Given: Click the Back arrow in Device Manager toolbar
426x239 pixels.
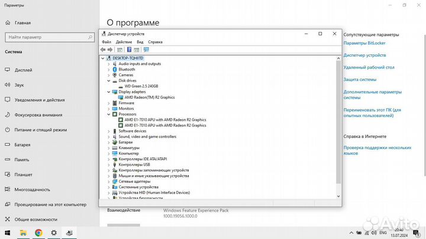Looking at the screenshot, I should (103, 50).
